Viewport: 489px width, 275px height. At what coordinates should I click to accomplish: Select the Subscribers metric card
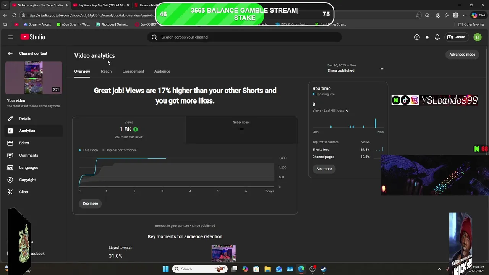tap(241, 130)
